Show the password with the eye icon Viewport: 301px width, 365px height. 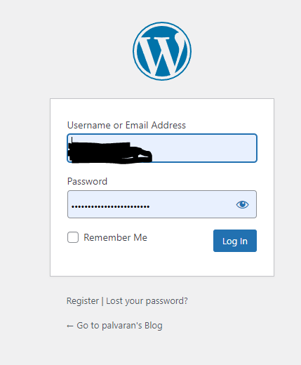242,204
